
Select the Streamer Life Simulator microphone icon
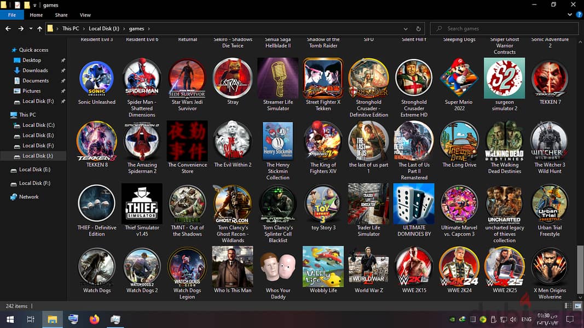[278, 78]
